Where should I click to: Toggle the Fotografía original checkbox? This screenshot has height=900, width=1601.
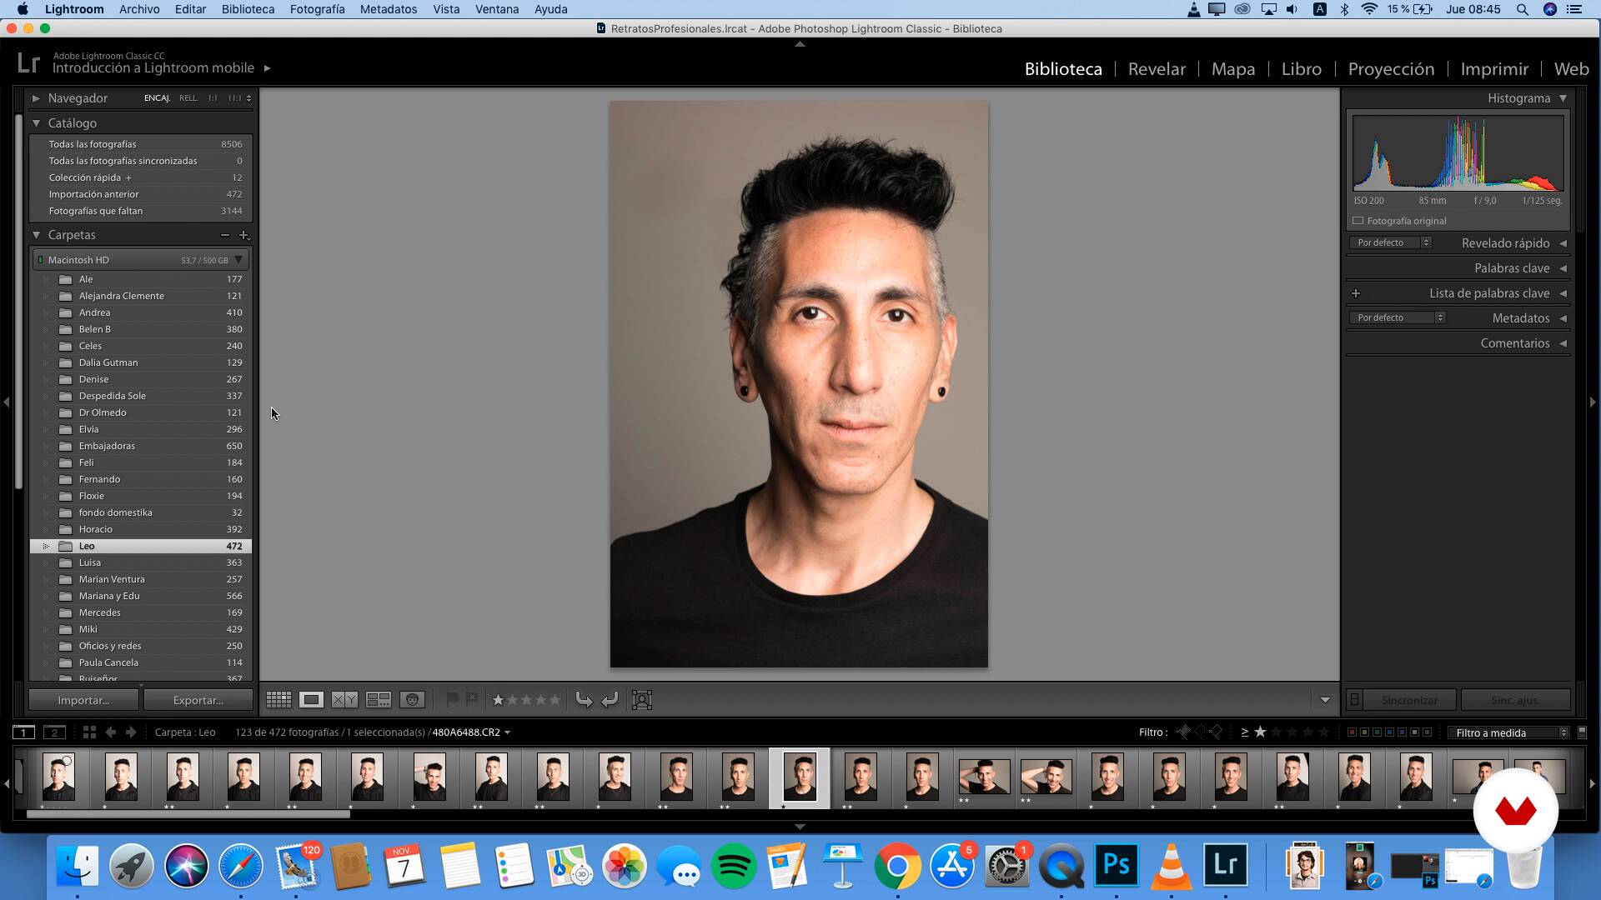tap(1358, 221)
